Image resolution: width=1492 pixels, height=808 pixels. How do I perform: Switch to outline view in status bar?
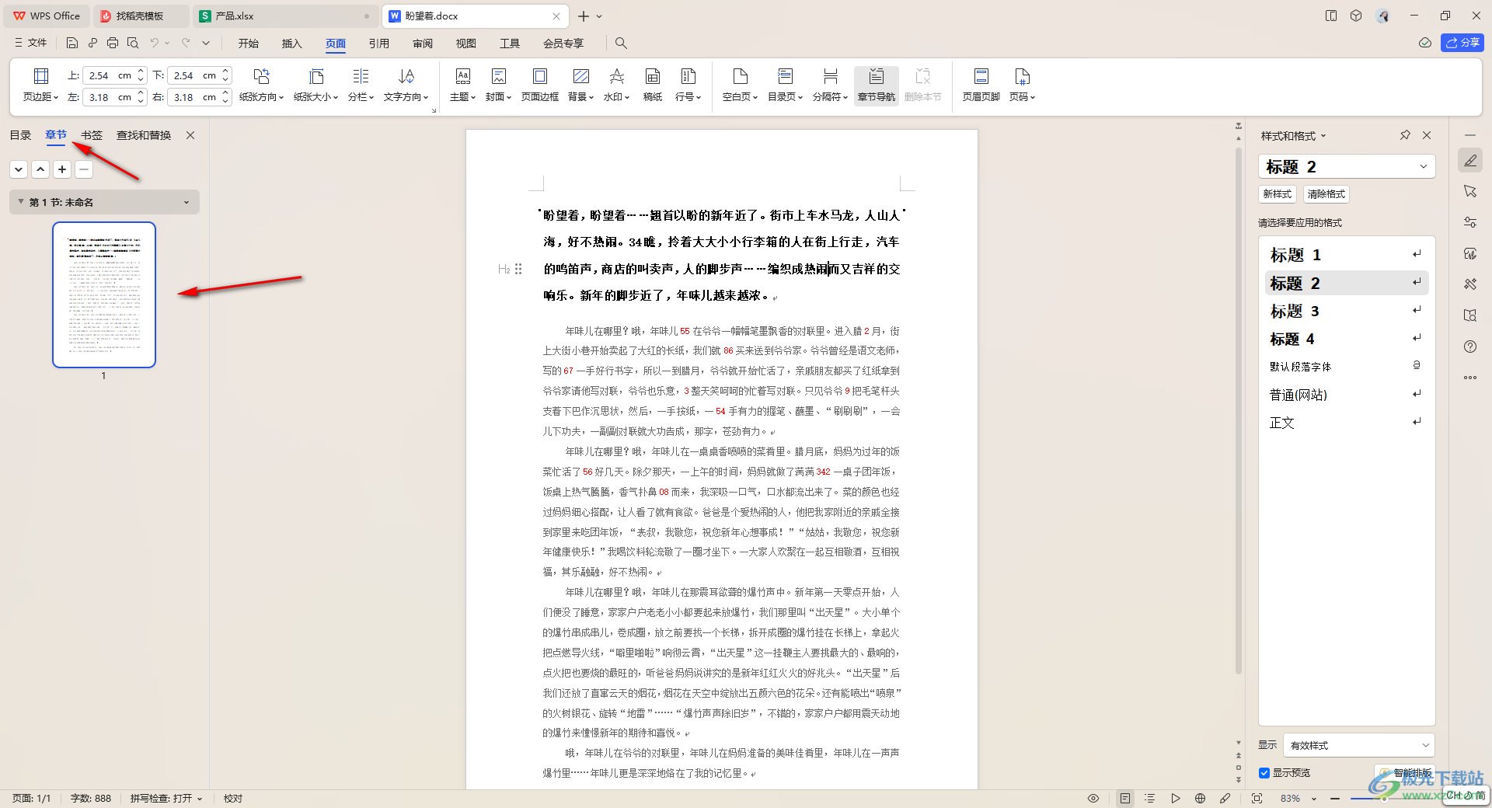click(x=1150, y=799)
